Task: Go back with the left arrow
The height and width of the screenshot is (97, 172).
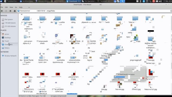Action: (x=2, y=11)
